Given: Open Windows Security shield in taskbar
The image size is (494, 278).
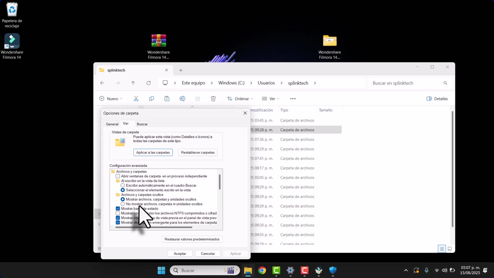Looking at the screenshot, I should [x=333, y=270].
